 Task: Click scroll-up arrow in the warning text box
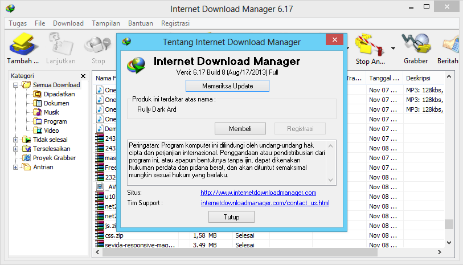point(330,146)
